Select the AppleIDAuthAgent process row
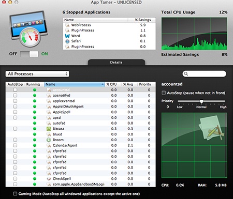This screenshot has width=233, height=199. (81, 106)
